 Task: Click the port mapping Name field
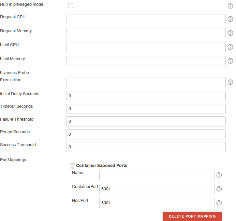(157, 175)
